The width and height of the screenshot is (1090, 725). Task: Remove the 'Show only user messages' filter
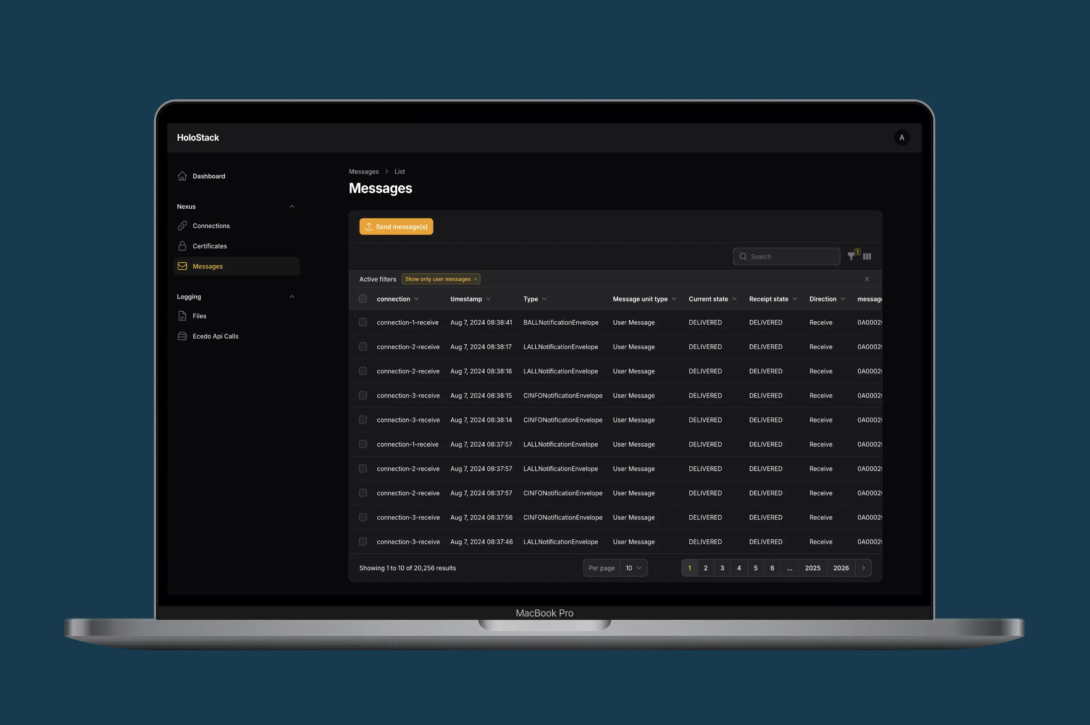[x=475, y=279]
